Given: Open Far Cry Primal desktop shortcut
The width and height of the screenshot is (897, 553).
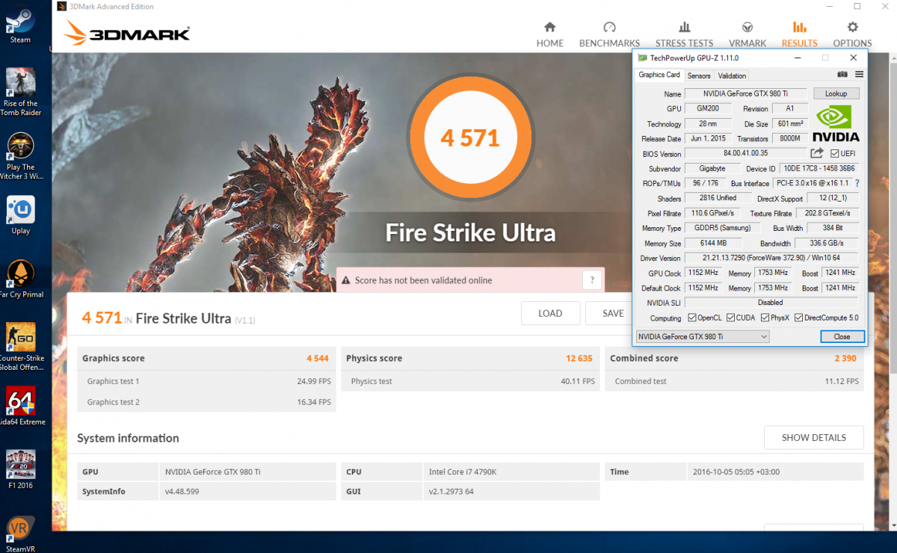Looking at the screenshot, I should (20, 279).
